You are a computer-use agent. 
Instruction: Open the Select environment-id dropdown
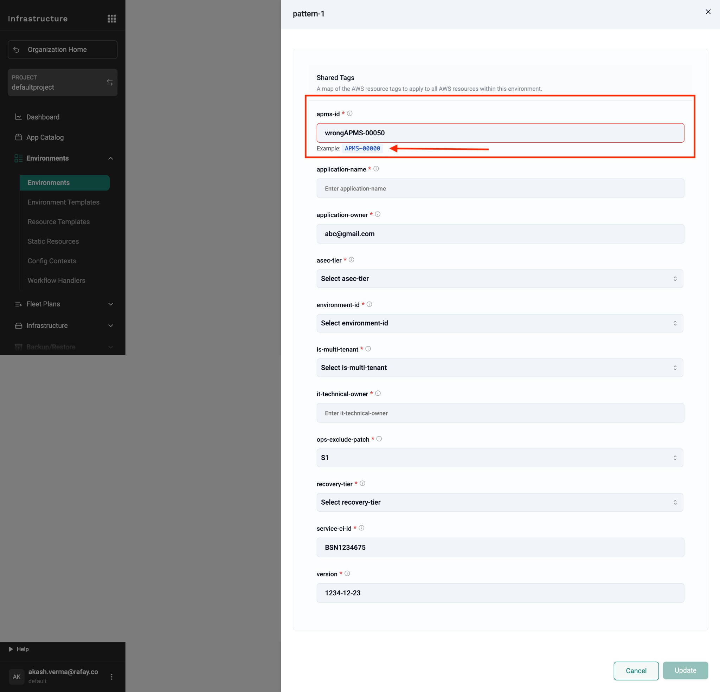tap(500, 323)
